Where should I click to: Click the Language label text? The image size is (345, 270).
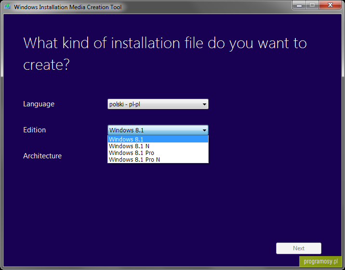pos(39,104)
